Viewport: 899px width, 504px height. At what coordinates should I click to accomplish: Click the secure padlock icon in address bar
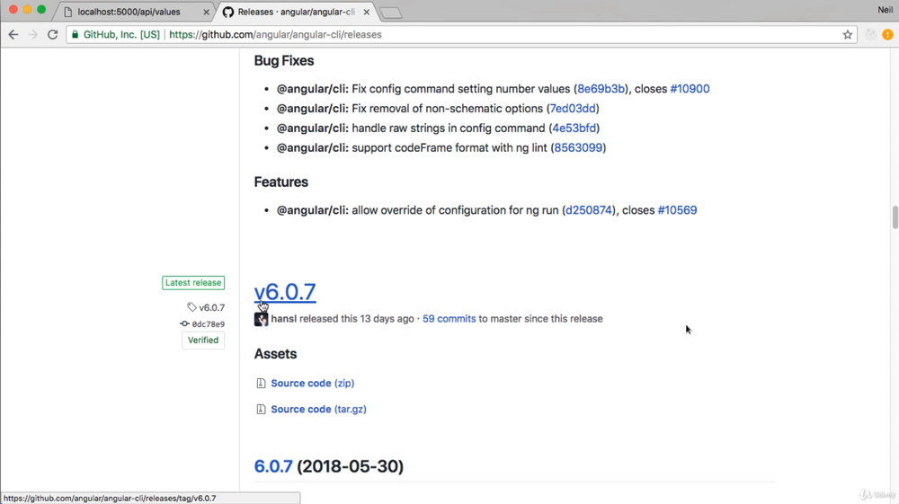pos(76,34)
